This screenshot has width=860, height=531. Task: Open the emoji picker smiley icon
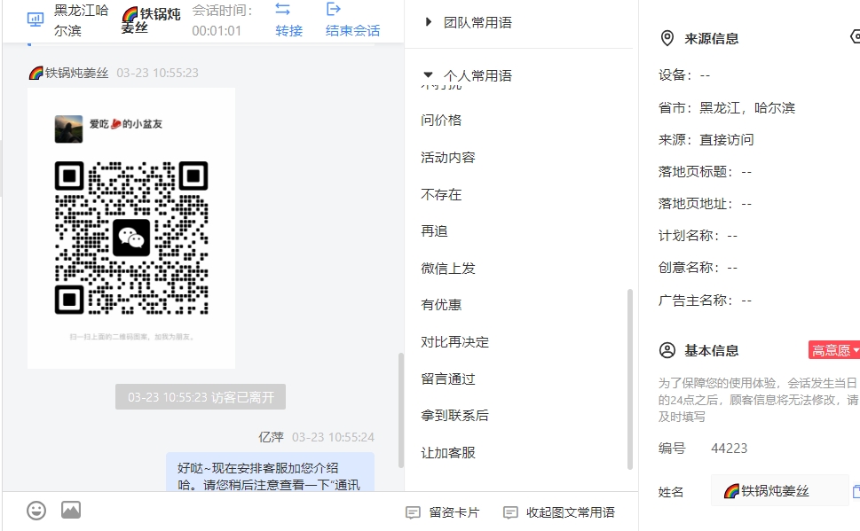point(36,511)
